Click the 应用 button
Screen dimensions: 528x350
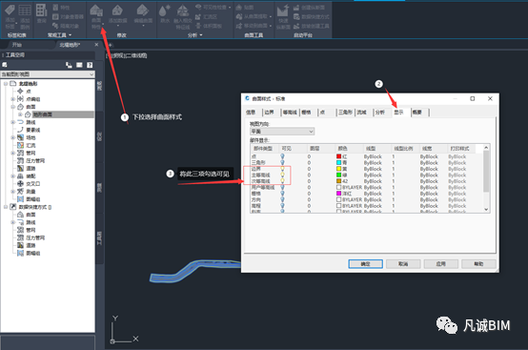pyautogui.click(x=440, y=264)
